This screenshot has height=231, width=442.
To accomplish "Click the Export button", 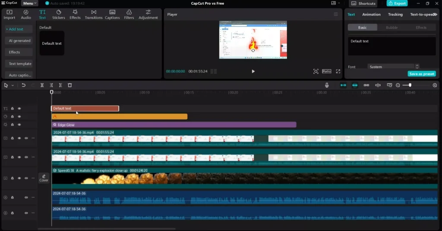I will tap(397, 3).
